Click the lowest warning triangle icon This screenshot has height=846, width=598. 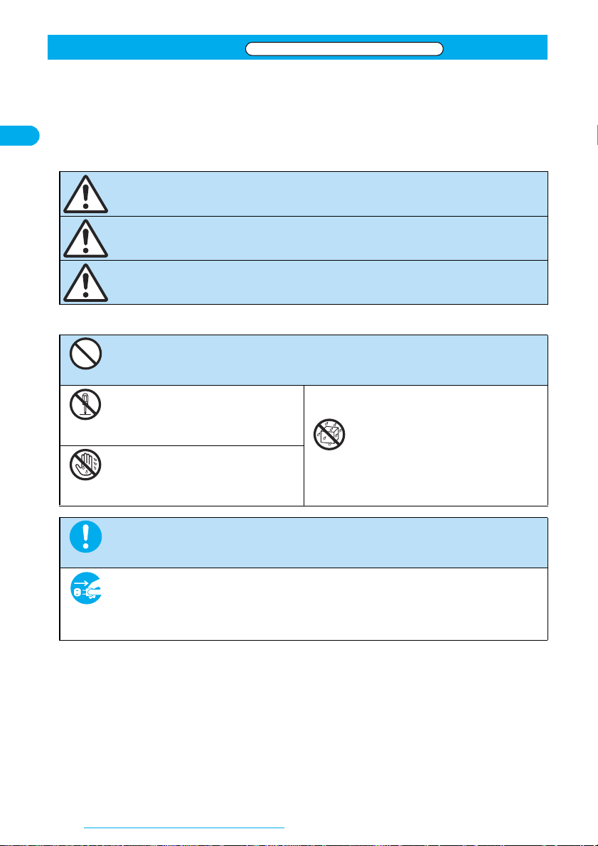tap(85, 283)
